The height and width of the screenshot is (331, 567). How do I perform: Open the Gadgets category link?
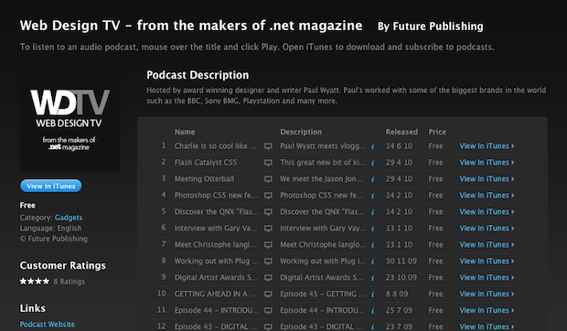[x=69, y=218]
